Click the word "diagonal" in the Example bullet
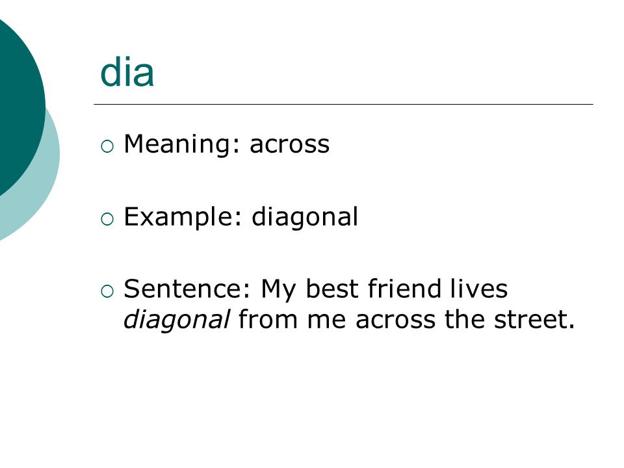 305,217
